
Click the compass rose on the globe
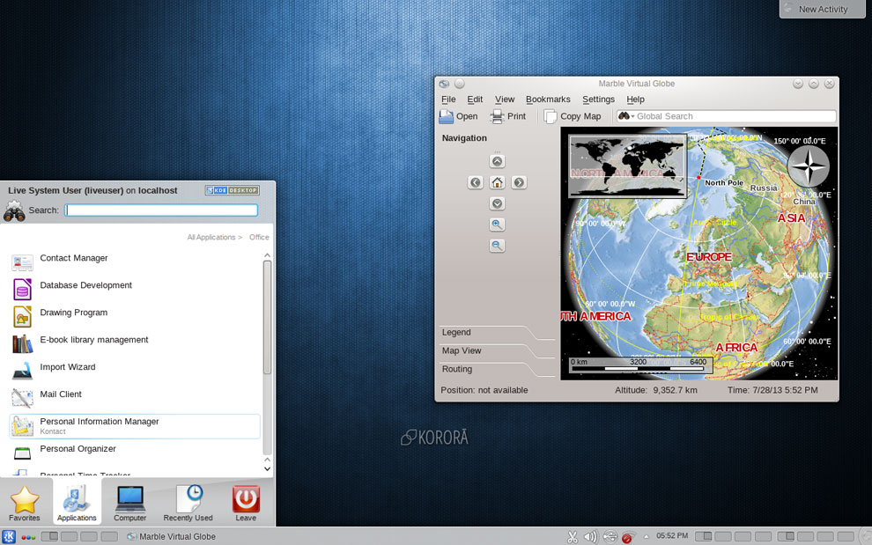coord(809,166)
